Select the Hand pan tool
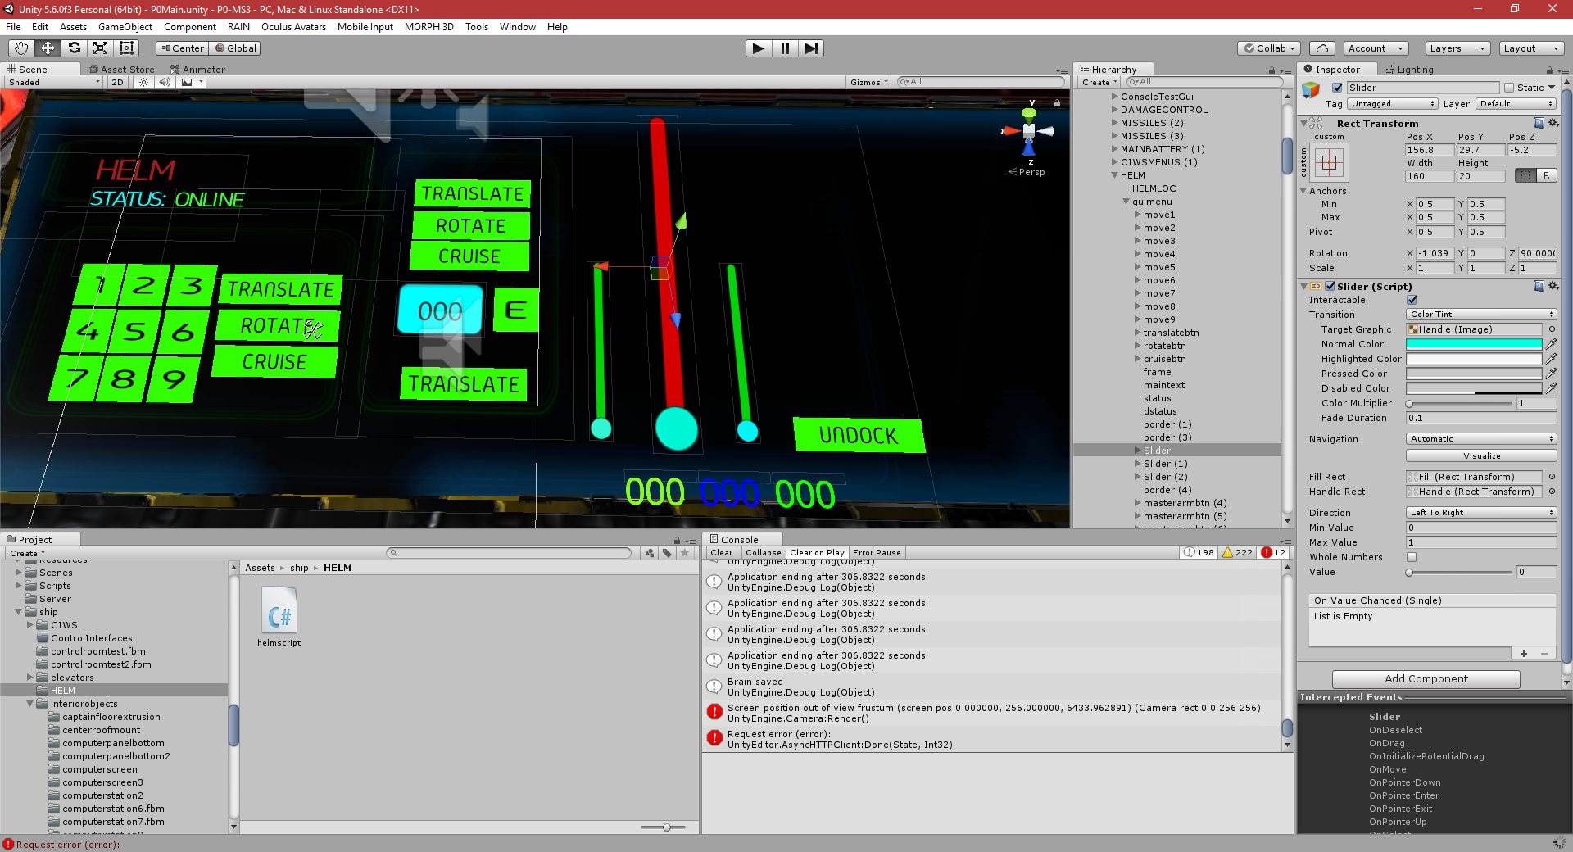The width and height of the screenshot is (1573, 852). (20, 48)
